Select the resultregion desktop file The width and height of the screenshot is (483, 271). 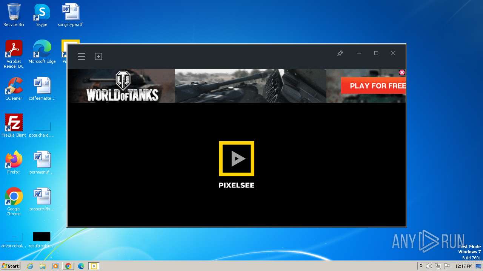click(x=42, y=240)
